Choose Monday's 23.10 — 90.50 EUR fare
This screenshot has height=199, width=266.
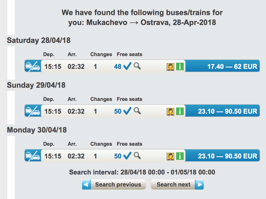(228, 156)
